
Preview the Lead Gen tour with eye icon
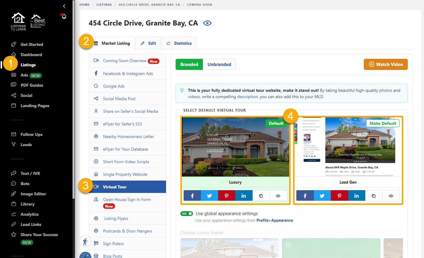pyautogui.click(x=391, y=196)
